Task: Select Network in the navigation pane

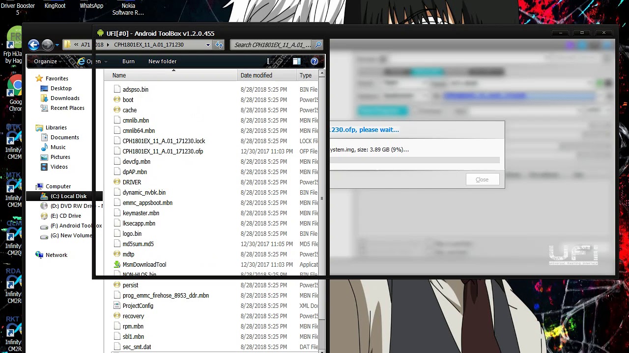Action: tap(57, 255)
